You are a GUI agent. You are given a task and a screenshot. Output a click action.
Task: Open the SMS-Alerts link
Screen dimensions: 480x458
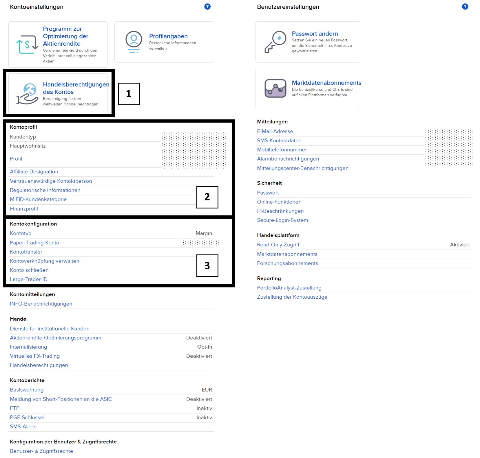(23, 426)
